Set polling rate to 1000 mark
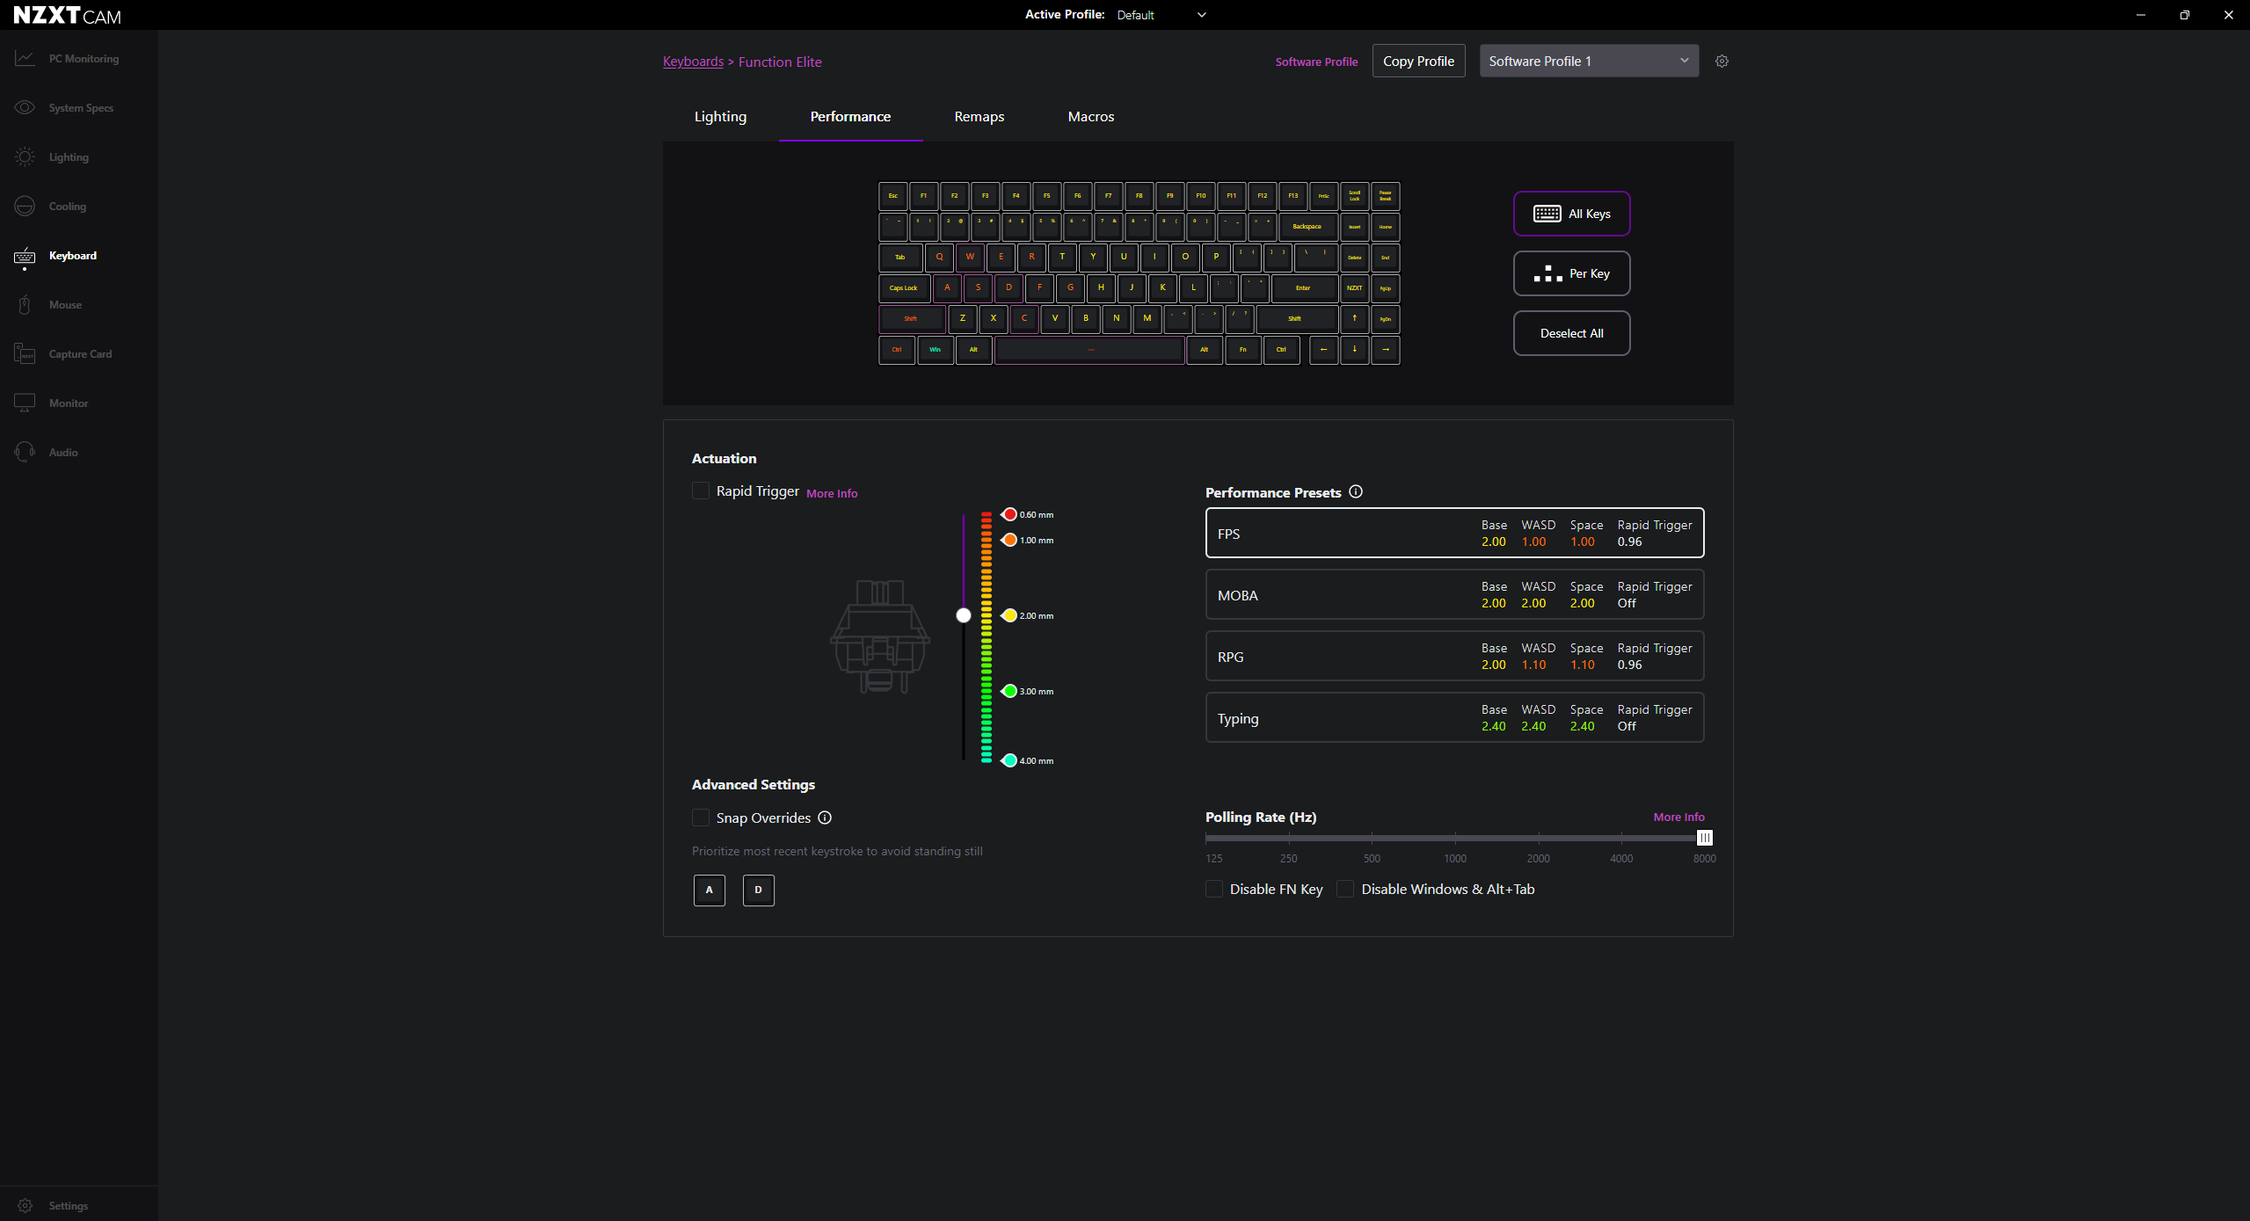The image size is (2250, 1221). (x=1455, y=838)
